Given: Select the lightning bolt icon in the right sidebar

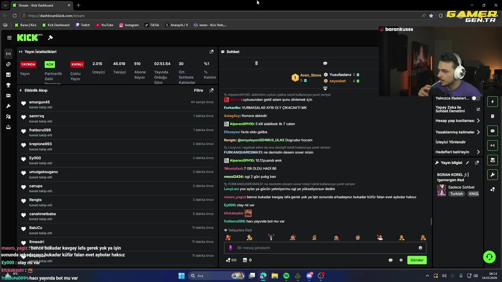Looking at the screenshot, I should coord(493,102).
